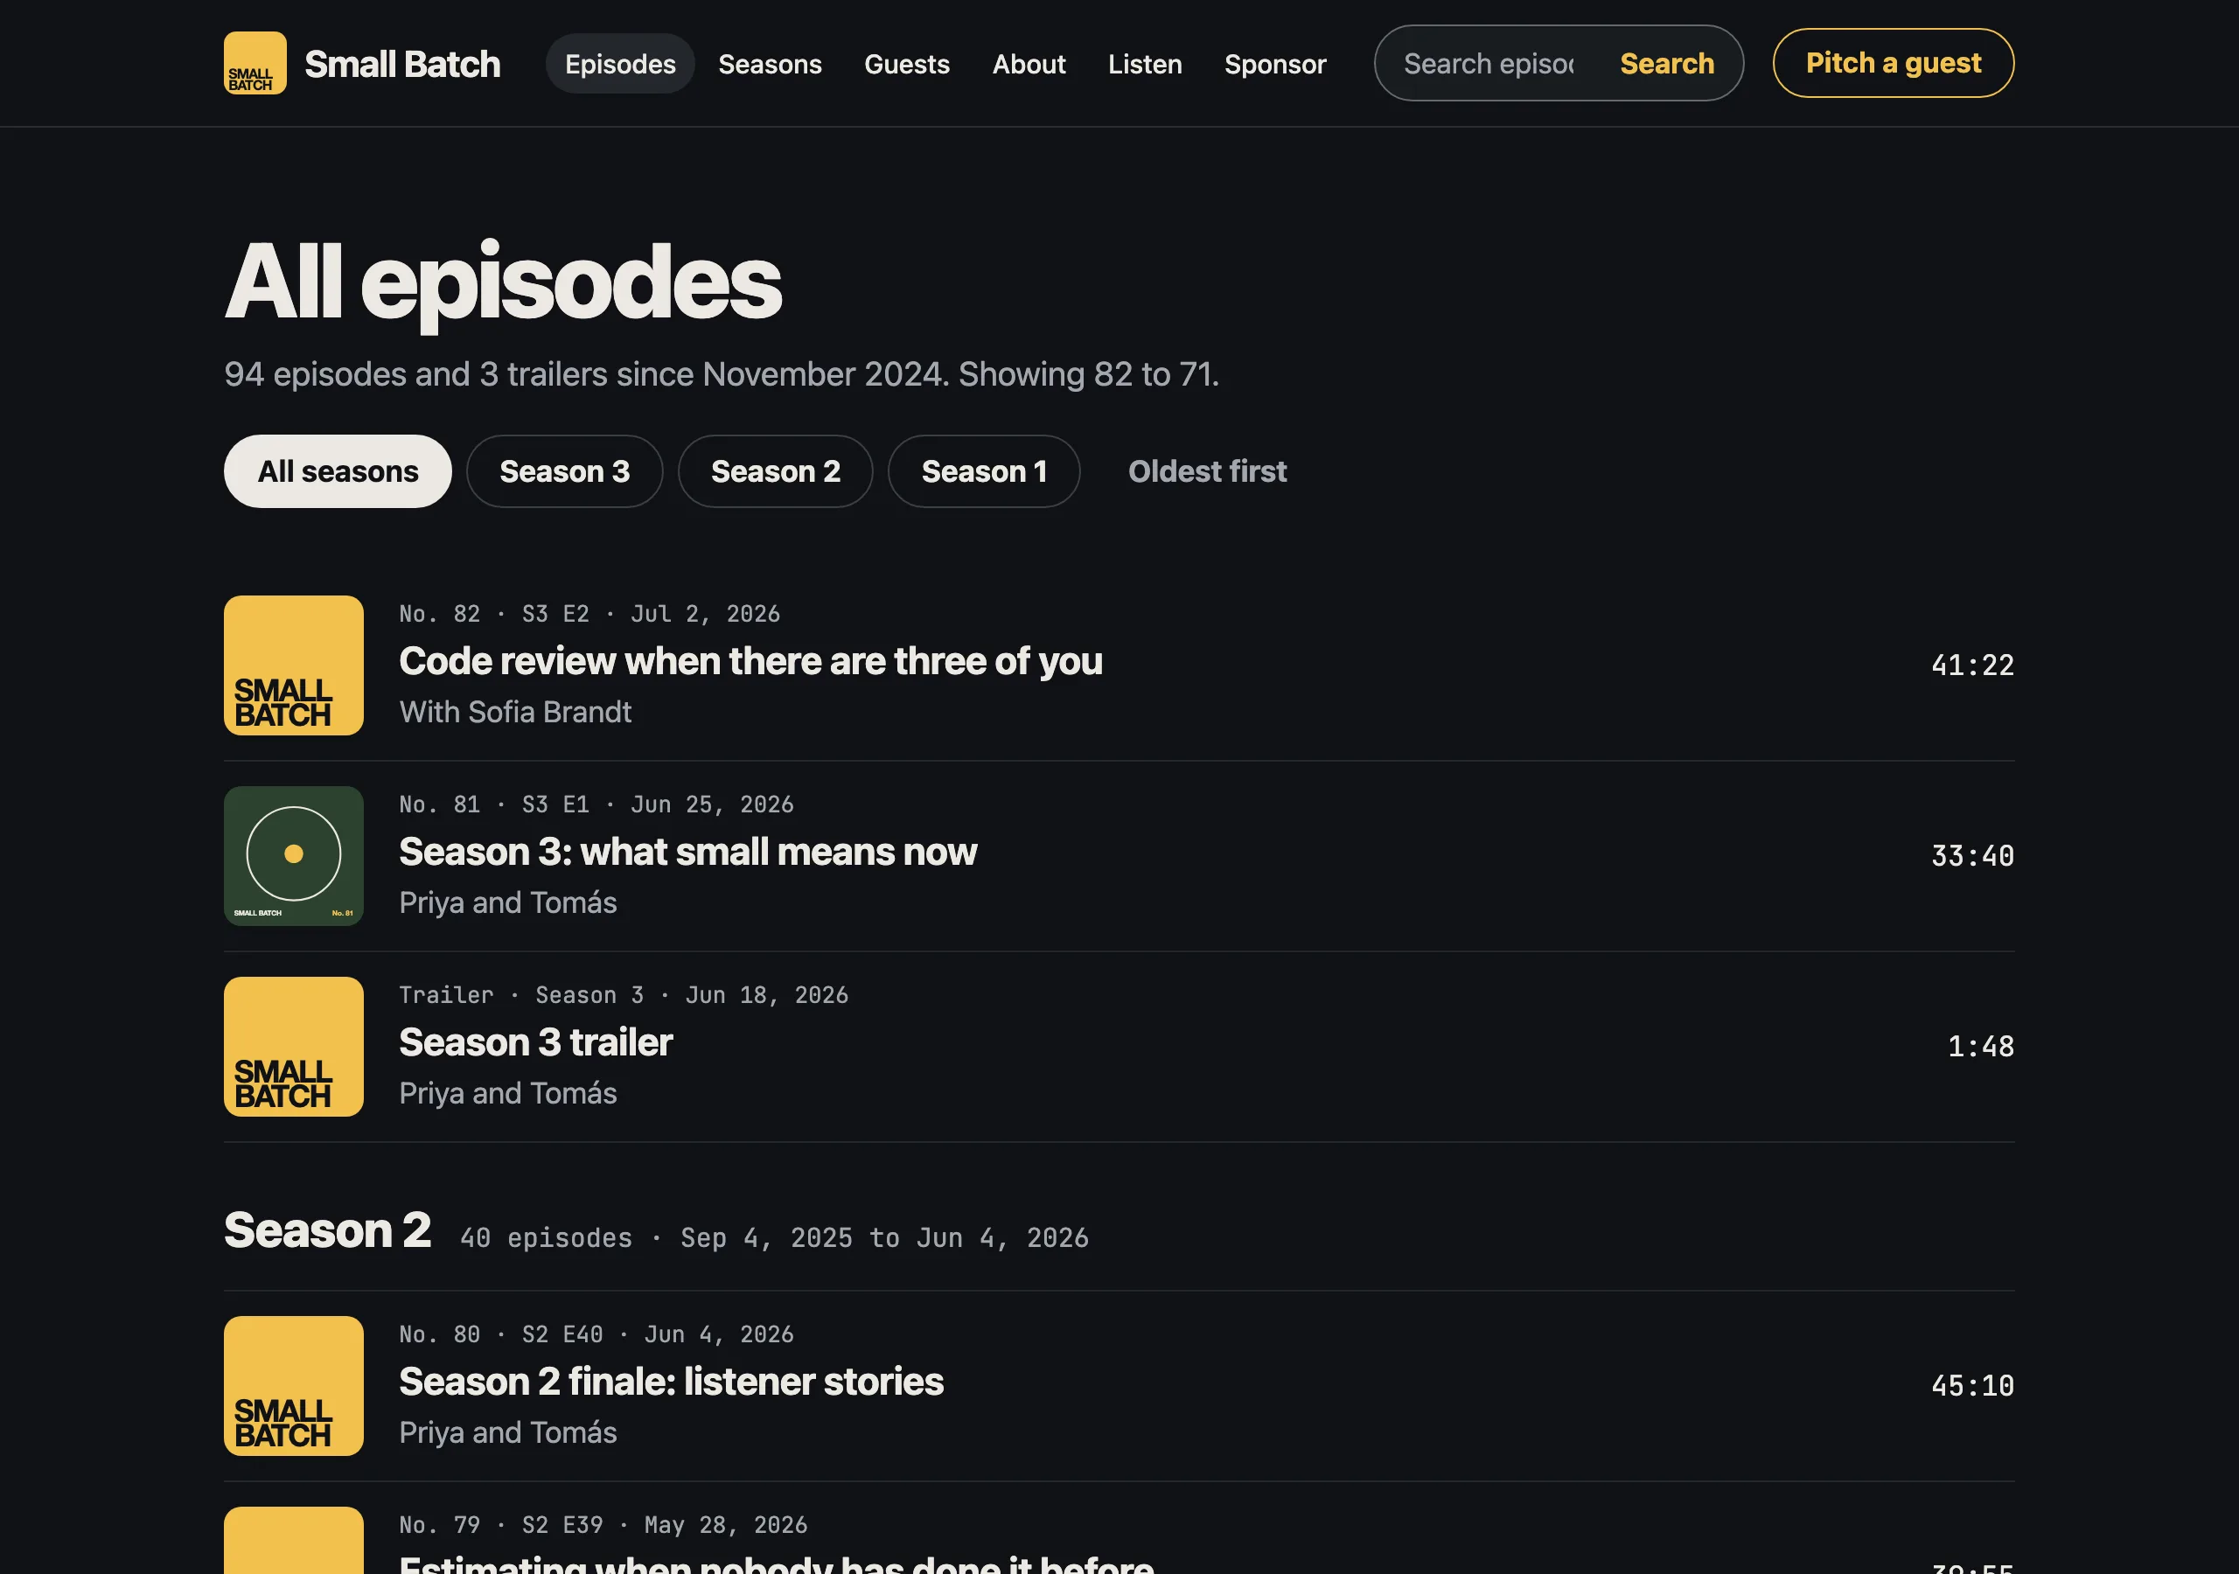Viewport: 2239px width, 1574px height.
Task: Open the Season 3 trailer cover thumbnail
Action: pos(294,1047)
